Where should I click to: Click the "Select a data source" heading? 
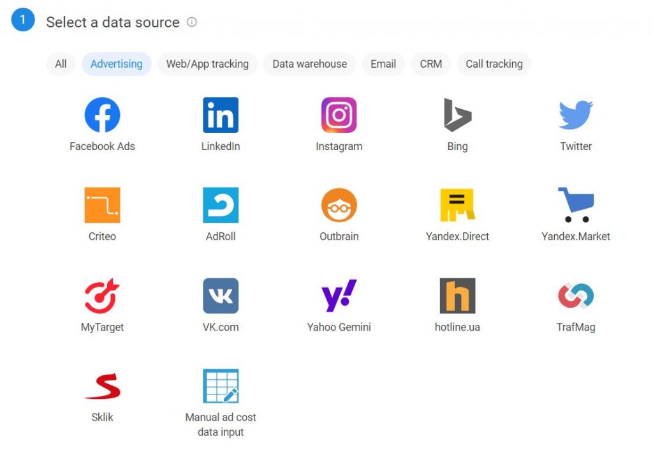[113, 22]
